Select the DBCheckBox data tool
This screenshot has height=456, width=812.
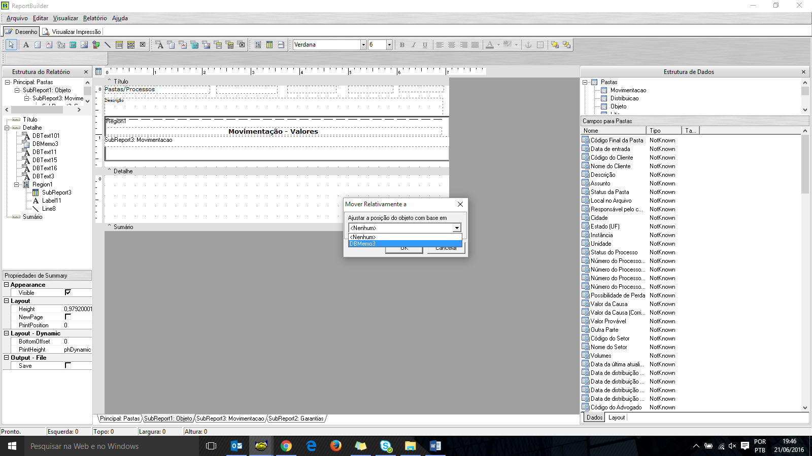pos(242,45)
